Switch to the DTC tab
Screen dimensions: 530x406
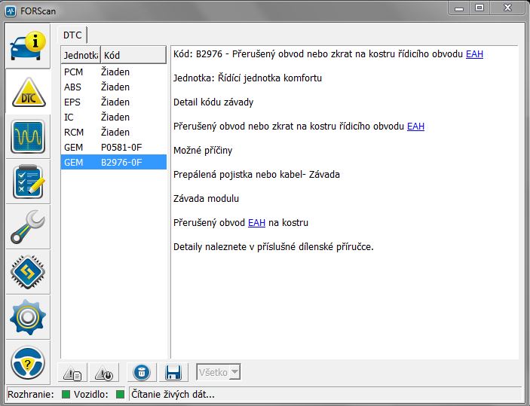tap(72, 35)
